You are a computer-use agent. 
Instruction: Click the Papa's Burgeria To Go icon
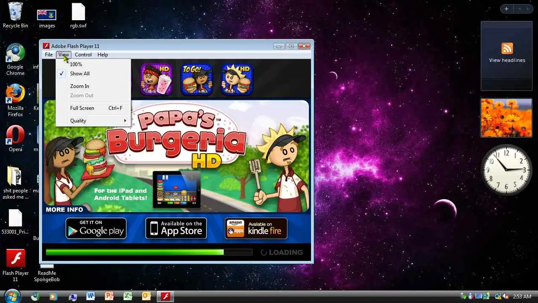(x=196, y=79)
